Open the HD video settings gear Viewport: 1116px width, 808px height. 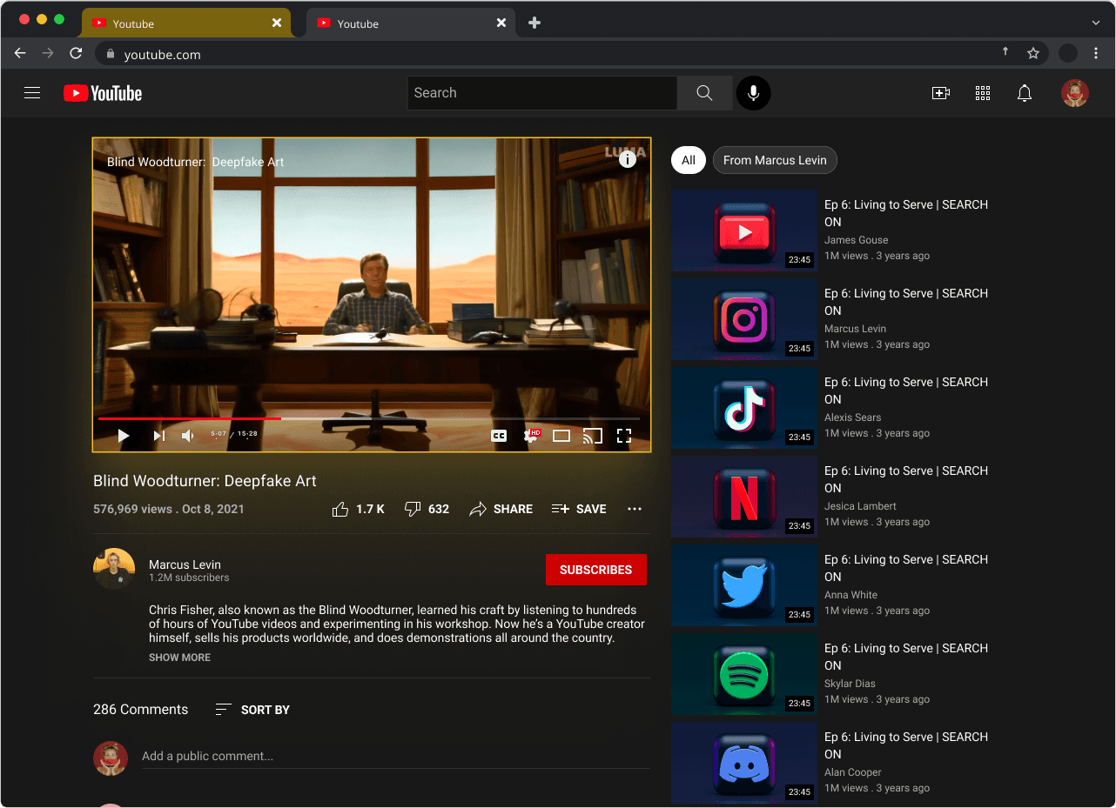tap(531, 436)
